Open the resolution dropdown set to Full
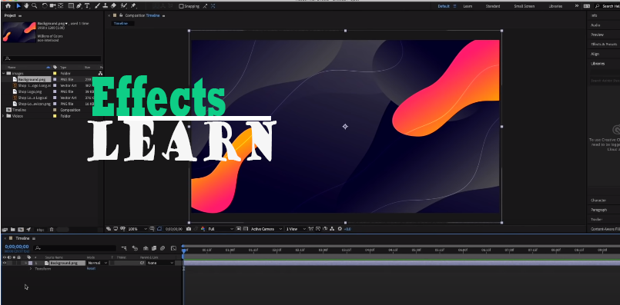The height and width of the screenshot is (305, 620). coord(220,229)
